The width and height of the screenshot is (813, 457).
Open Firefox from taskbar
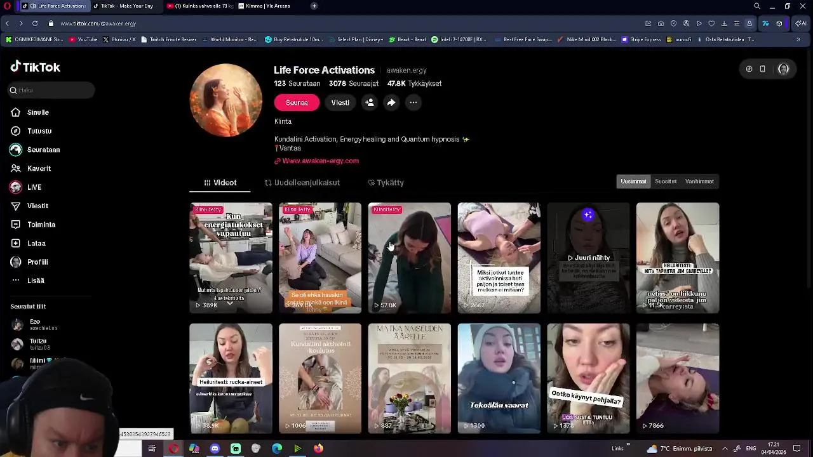click(x=318, y=449)
